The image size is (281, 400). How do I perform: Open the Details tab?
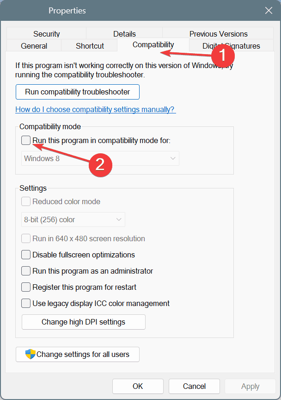pos(124,34)
